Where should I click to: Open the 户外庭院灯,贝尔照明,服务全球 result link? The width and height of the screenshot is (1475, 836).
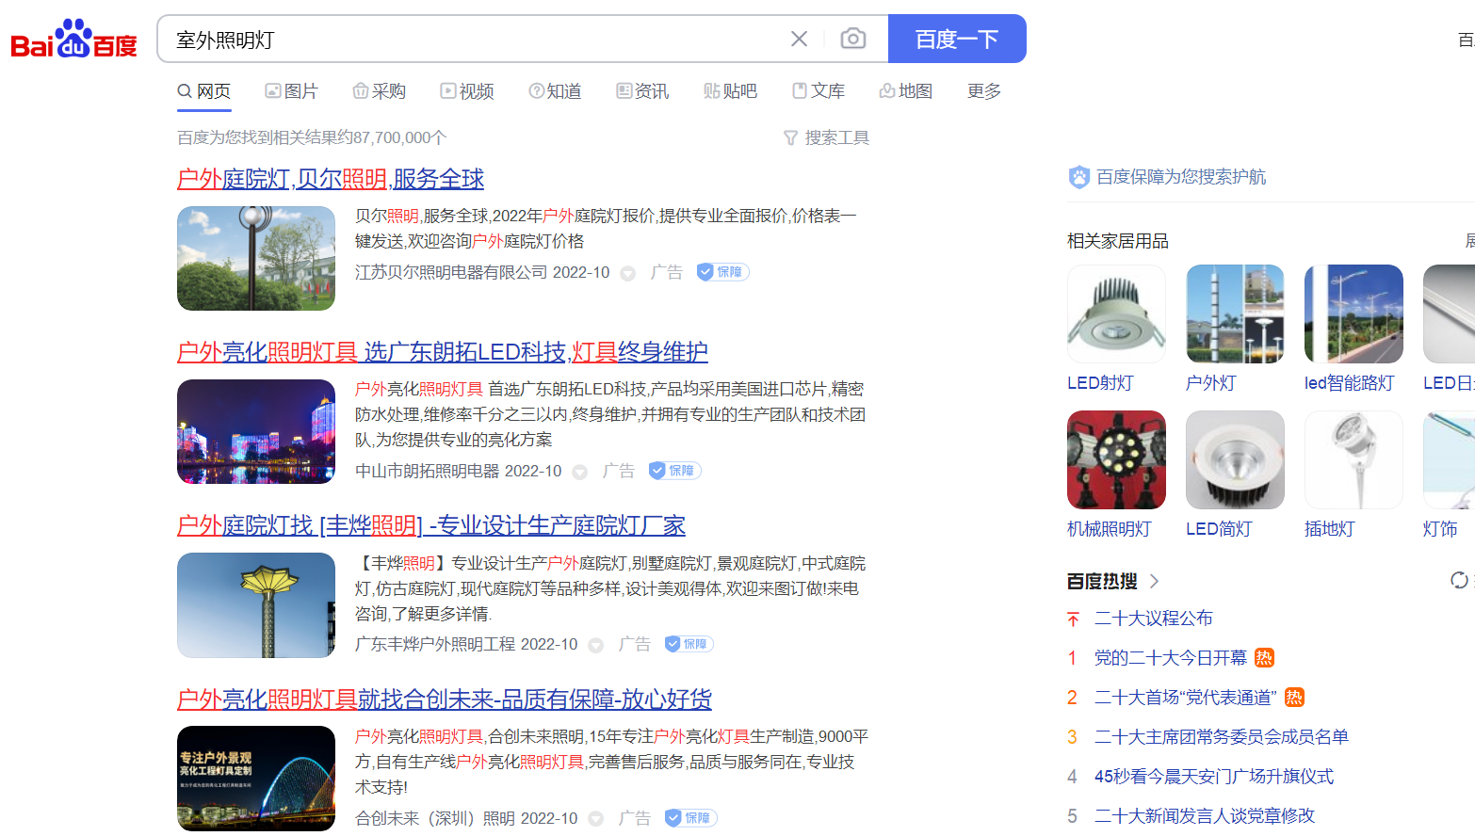[330, 179]
